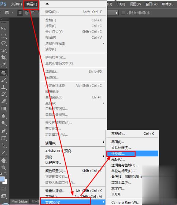Select the Patch tool in toolbox
Viewport: 177px width, 205px height.
coord(3,72)
